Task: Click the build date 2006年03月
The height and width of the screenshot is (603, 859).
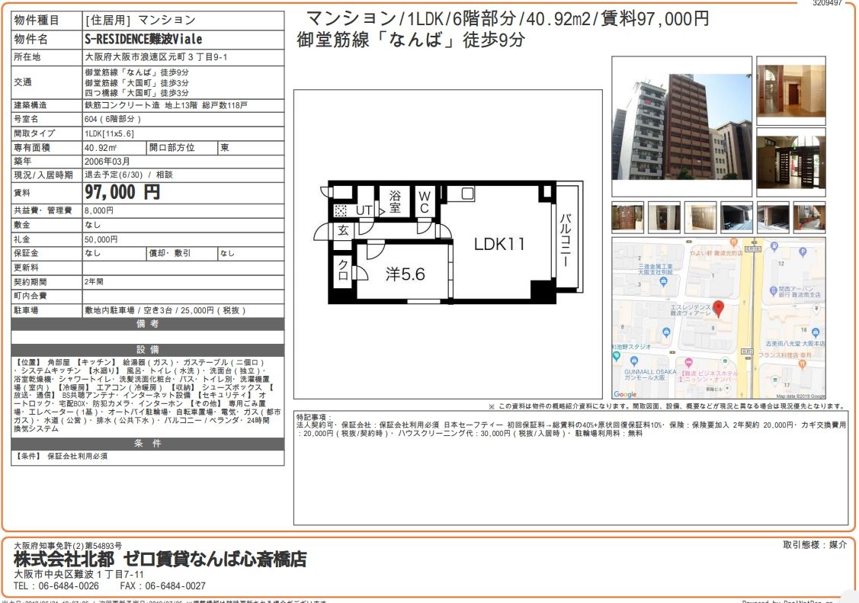Action: (107, 162)
